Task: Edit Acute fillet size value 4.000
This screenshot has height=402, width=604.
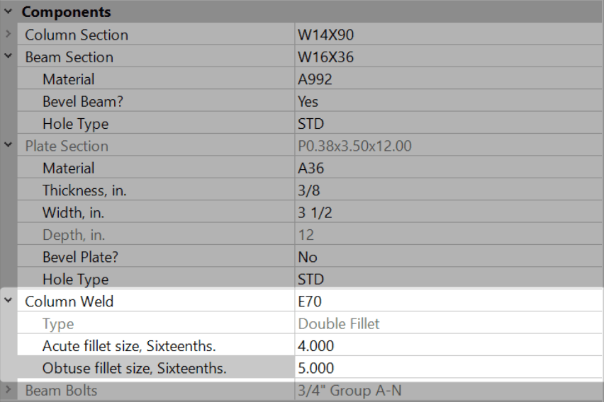Action: [447, 346]
